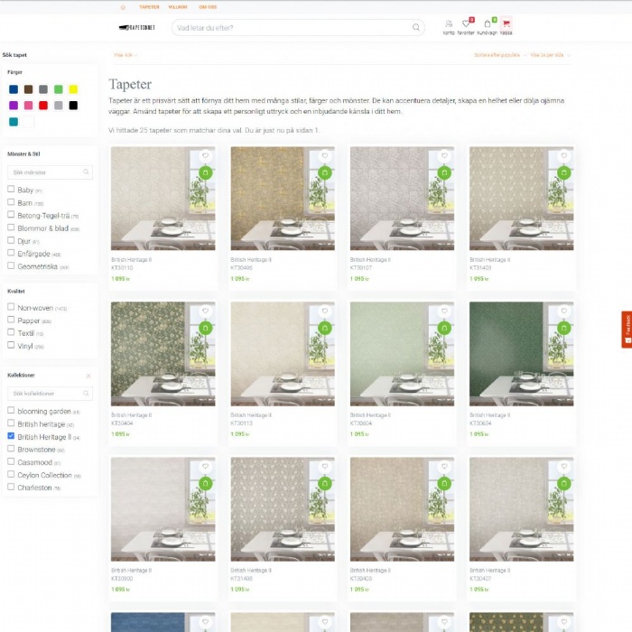Uncheck the British Heritage II collection

(11, 436)
